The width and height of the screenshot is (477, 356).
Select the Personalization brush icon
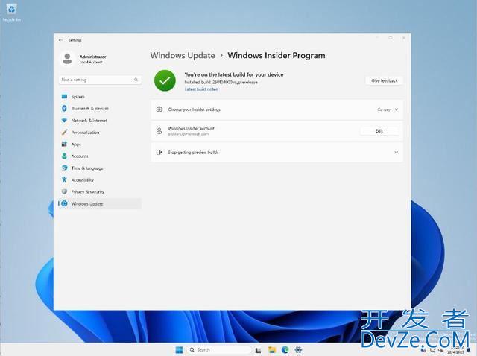point(64,133)
